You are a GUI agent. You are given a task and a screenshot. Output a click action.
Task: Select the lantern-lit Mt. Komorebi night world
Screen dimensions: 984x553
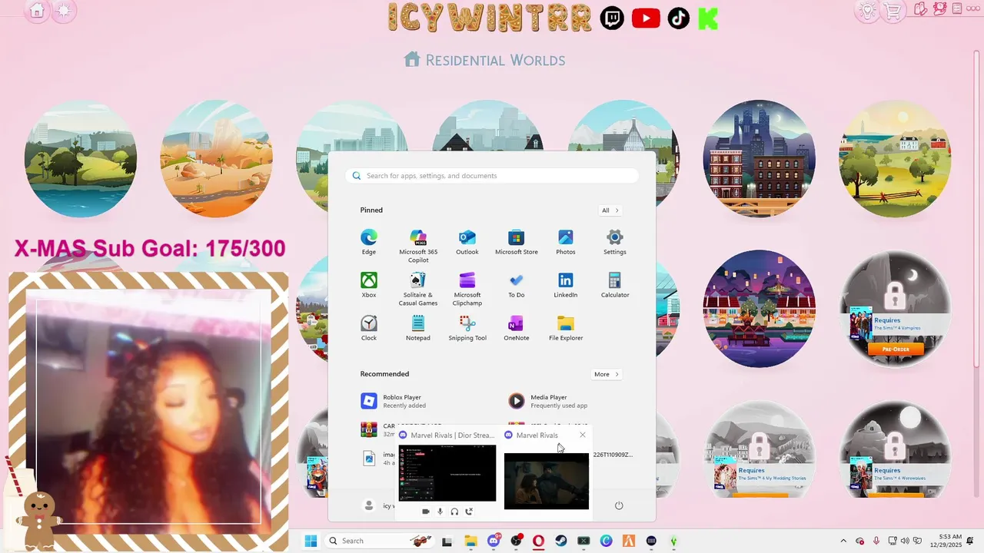coord(760,309)
